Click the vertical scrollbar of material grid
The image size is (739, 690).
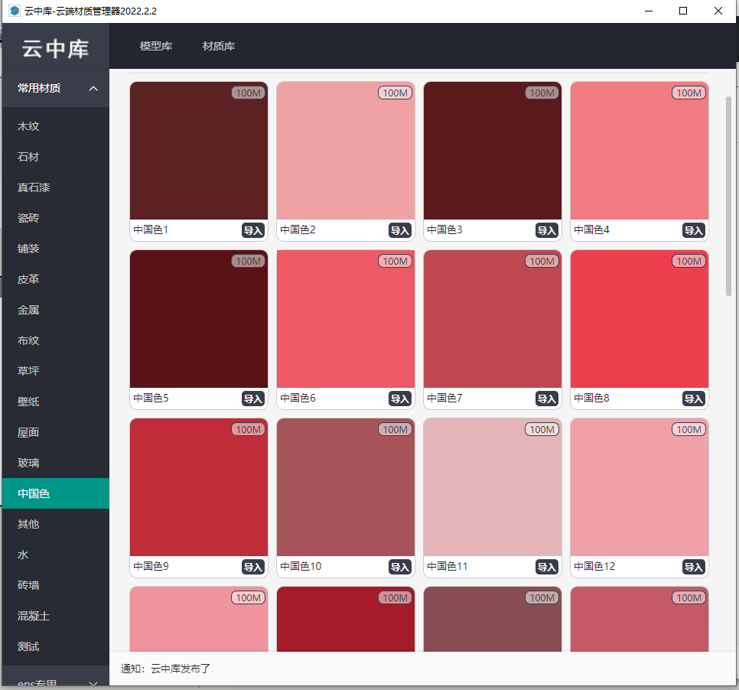[x=728, y=196]
